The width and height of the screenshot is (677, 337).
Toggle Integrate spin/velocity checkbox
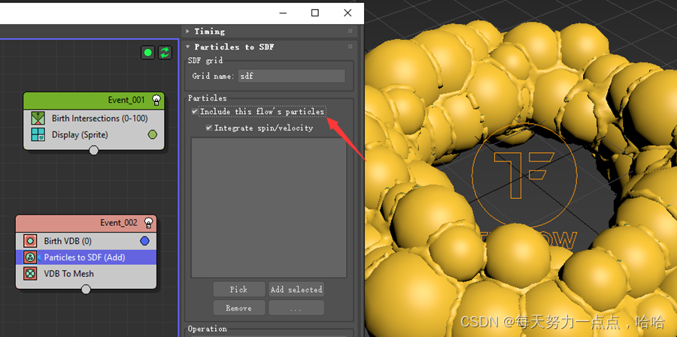(x=209, y=128)
